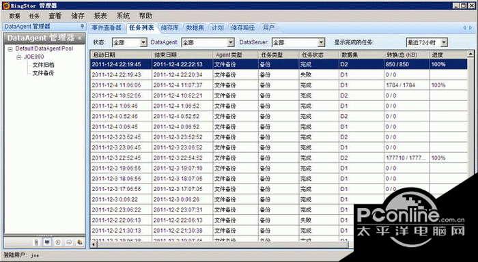478x262 pixels.
Task: Switch to the 计划 tab
Action: click(218, 28)
